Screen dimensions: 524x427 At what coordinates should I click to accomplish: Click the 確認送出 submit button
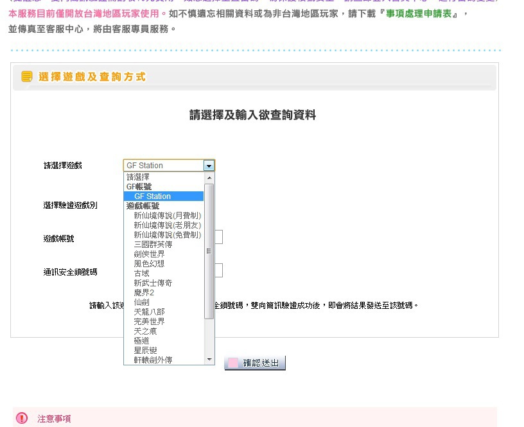click(x=255, y=363)
